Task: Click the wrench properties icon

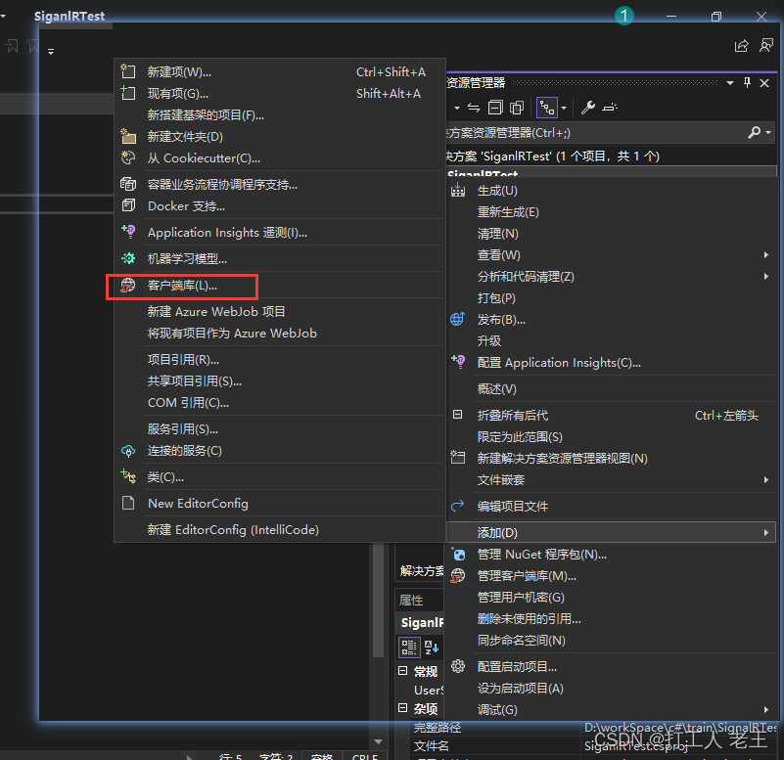Action: coord(587,108)
